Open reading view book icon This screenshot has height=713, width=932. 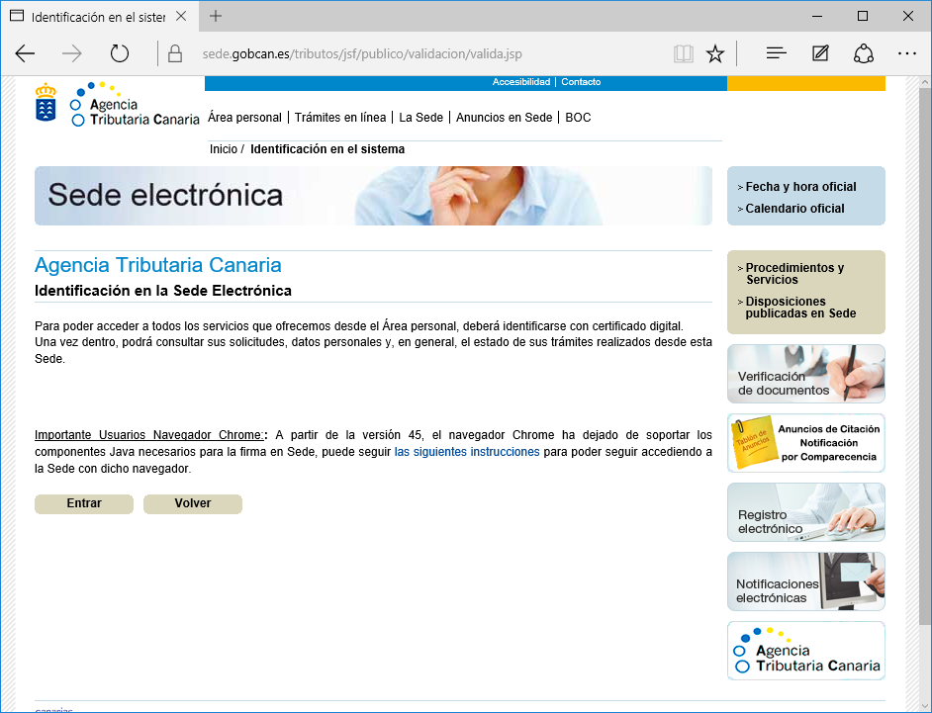tap(684, 54)
